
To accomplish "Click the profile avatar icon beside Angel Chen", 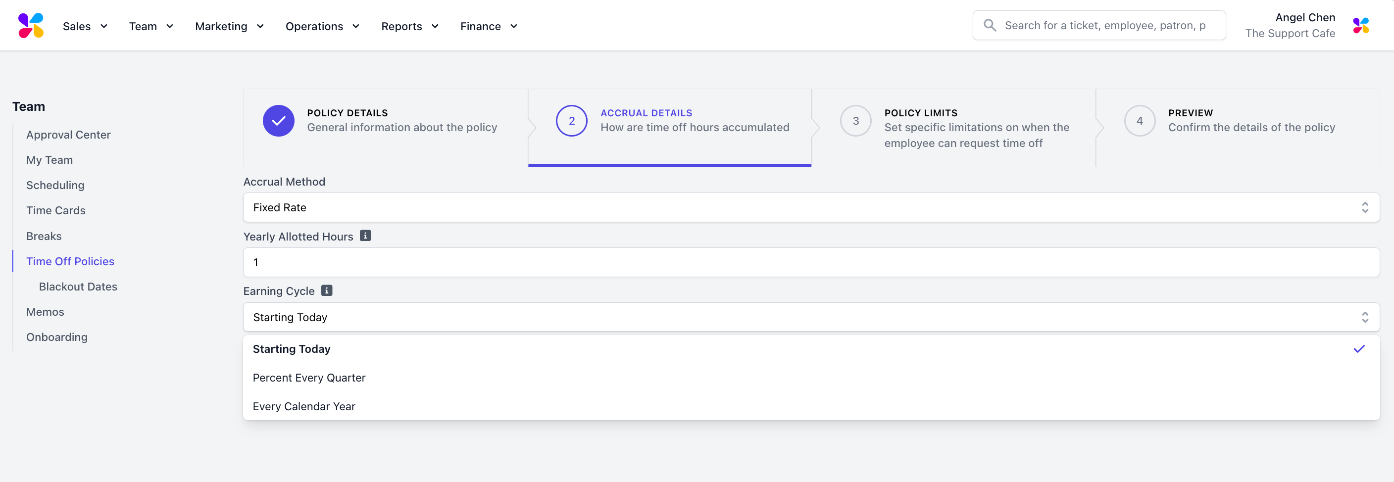I will coord(1360,25).
